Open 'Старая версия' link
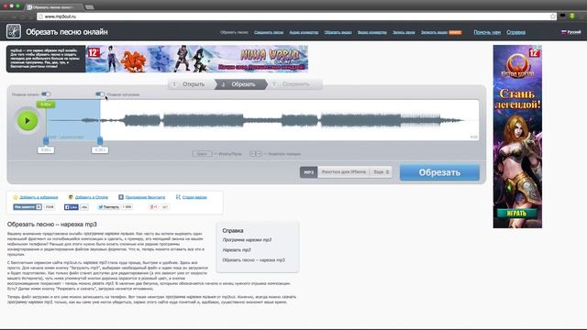The width and height of the screenshot is (587, 330). [194, 197]
